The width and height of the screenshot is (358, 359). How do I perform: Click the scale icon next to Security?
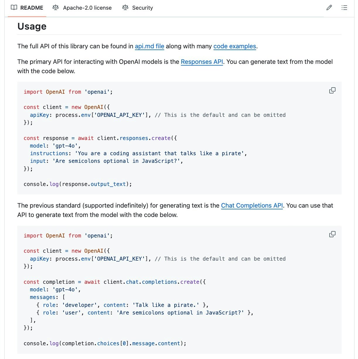(x=125, y=8)
